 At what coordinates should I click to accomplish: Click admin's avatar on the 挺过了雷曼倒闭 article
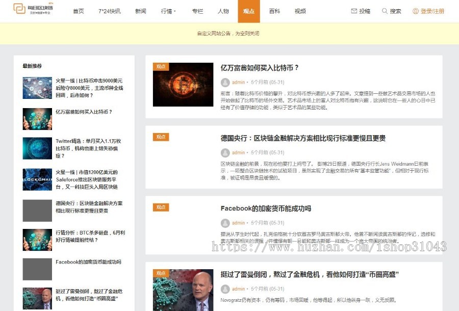(225, 289)
